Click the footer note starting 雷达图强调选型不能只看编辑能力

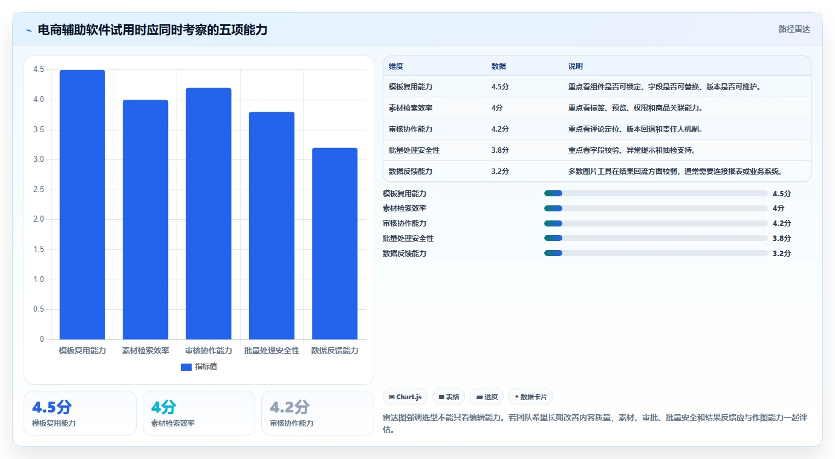tap(595, 423)
